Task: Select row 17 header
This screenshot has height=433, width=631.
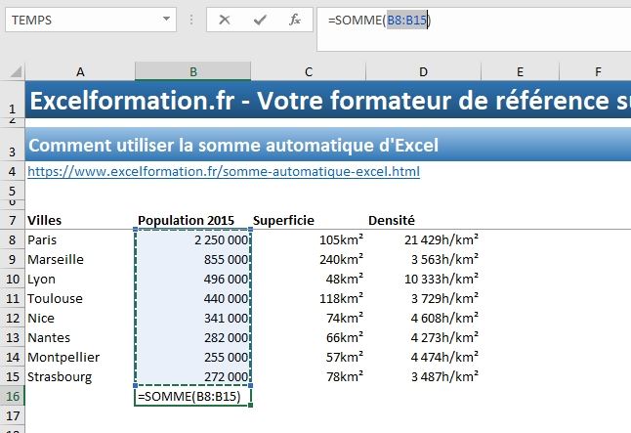Action: (x=12, y=415)
